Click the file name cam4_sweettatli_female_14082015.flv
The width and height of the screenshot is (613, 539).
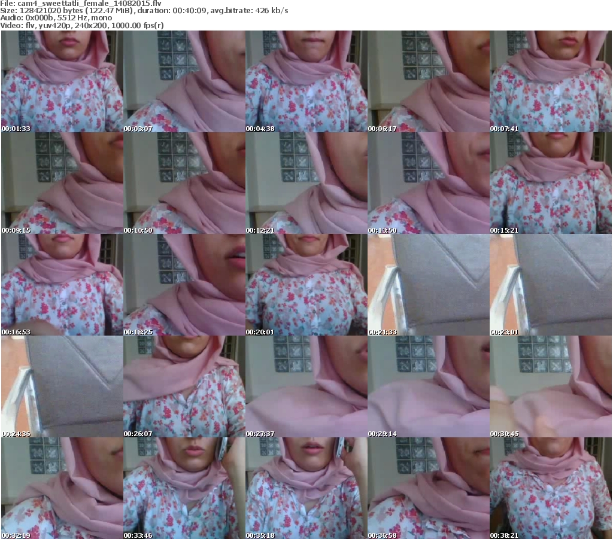[x=90, y=3]
